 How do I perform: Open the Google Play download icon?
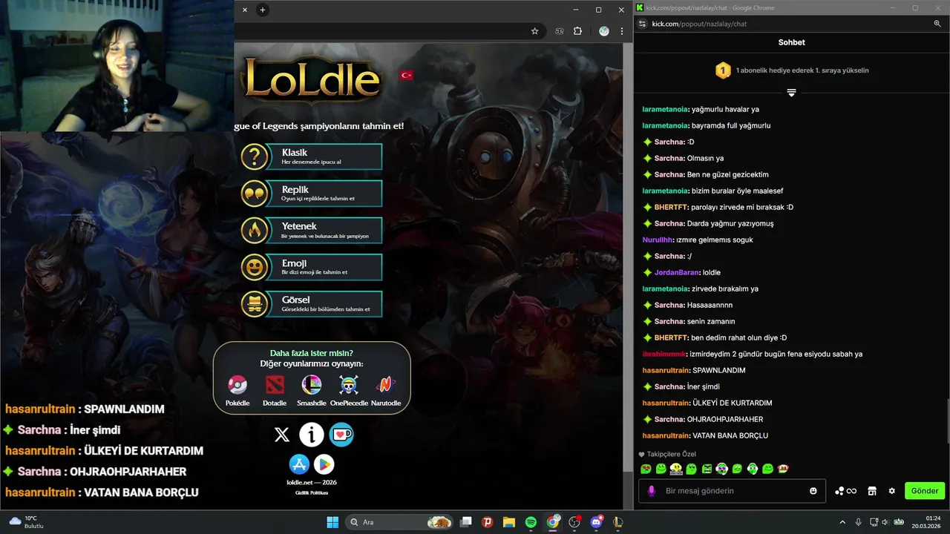[x=324, y=464]
